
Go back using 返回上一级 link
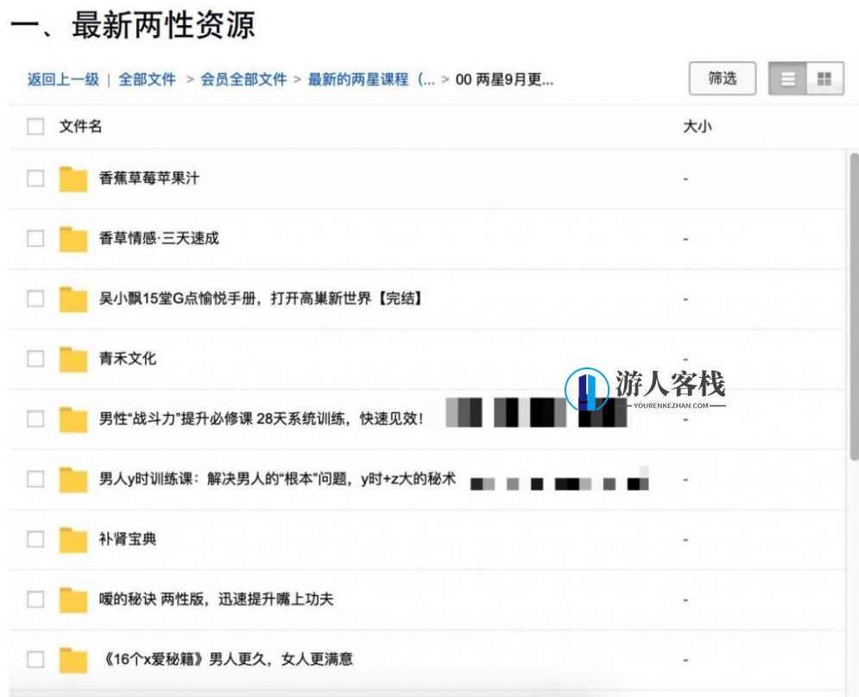point(62,78)
